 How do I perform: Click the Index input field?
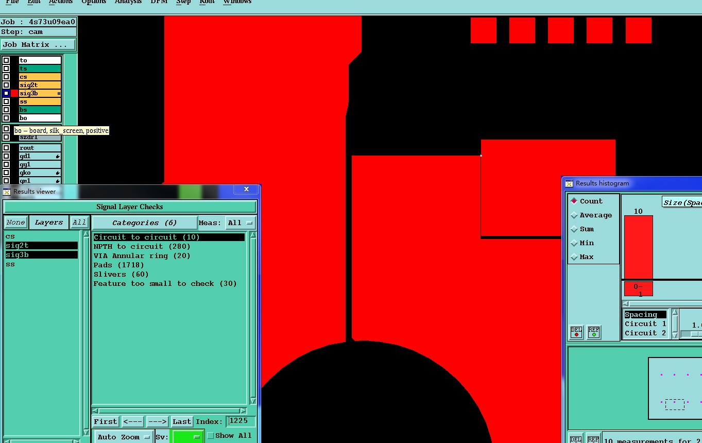click(241, 421)
